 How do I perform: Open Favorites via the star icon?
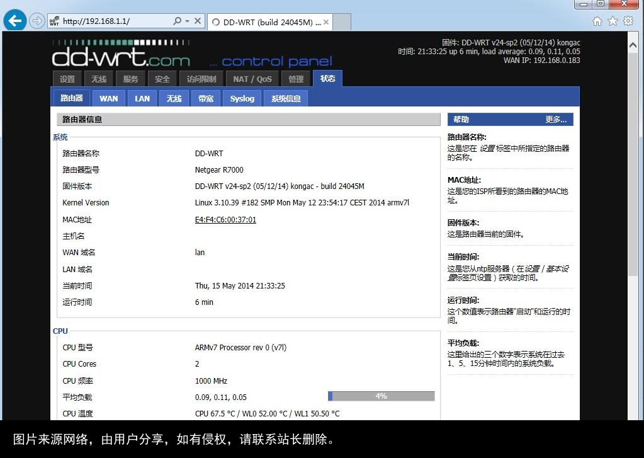(612, 20)
